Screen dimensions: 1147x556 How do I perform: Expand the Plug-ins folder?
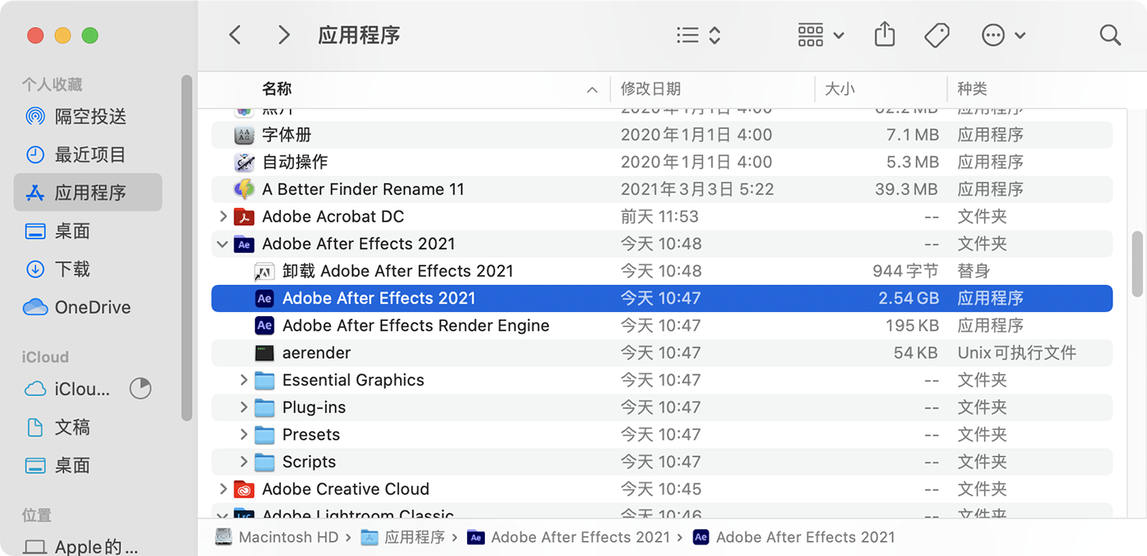point(243,407)
